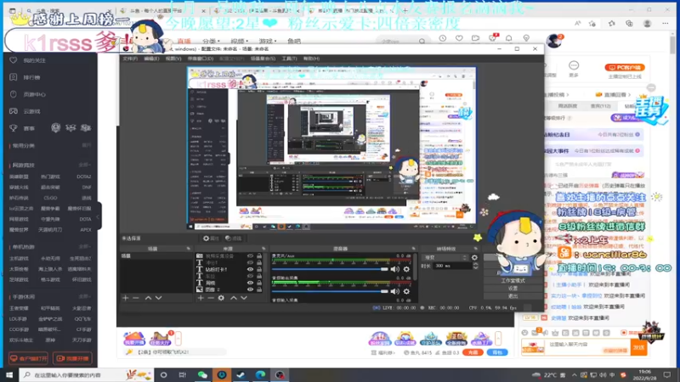Click remove scene minus in OBS
The width and height of the screenshot is (680, 382).
point(136,298)
